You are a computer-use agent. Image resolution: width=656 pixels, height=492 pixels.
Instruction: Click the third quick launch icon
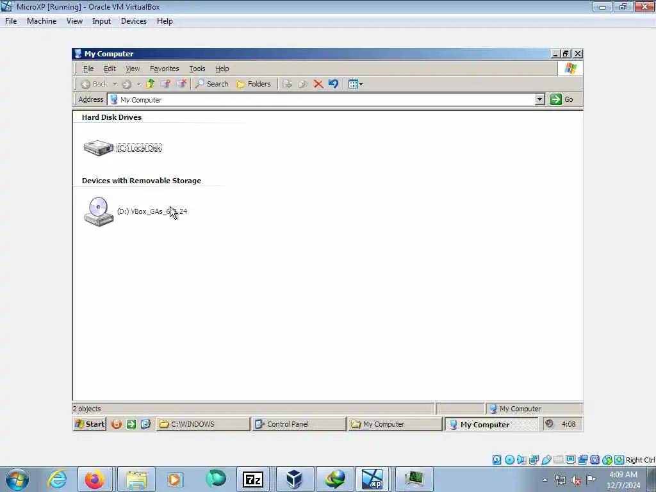click(x=145, y=424)
